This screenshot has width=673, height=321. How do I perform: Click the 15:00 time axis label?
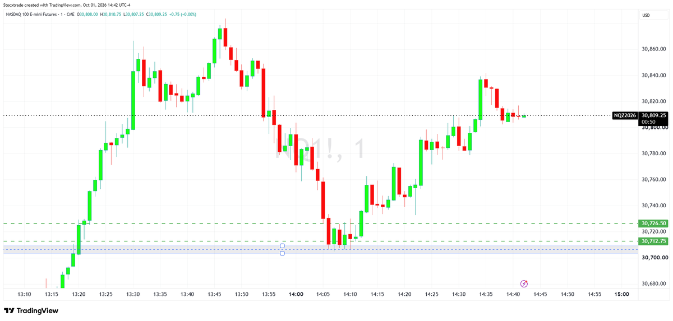621,294
